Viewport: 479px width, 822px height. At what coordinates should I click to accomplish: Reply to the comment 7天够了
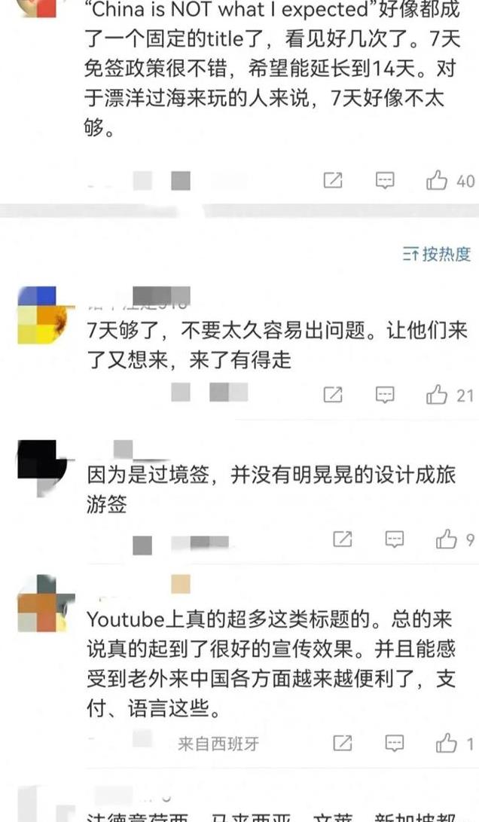click(385, 394)
